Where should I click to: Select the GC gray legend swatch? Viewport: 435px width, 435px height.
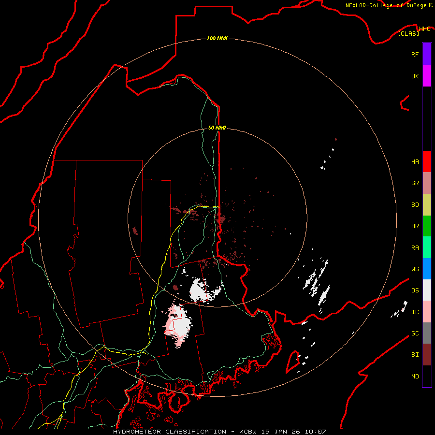pos(427,333)
